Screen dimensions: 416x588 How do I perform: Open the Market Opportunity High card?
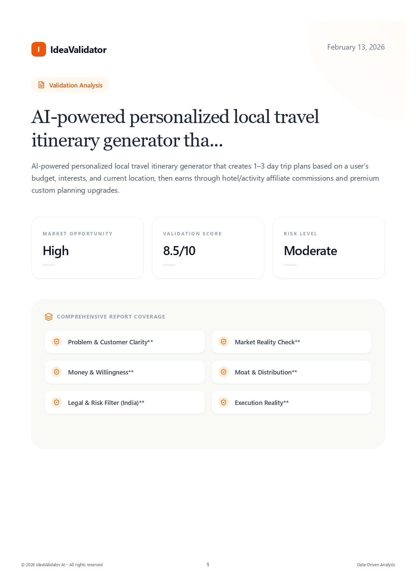click(x=87, y=248)
